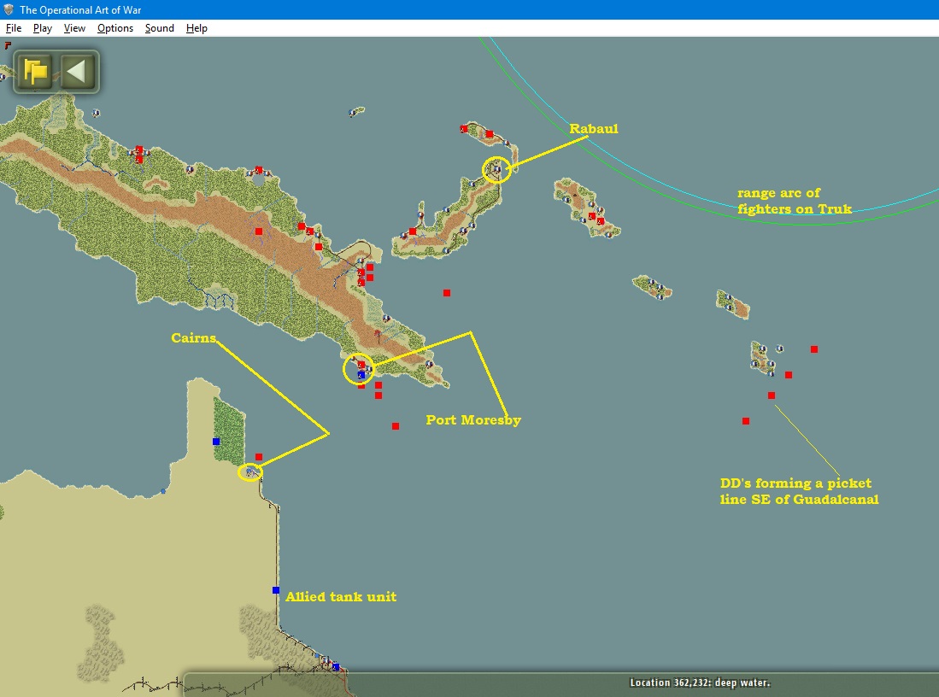Open the Options menu
This screenshot has height=697, width=939.
click(x=115, y=28)
